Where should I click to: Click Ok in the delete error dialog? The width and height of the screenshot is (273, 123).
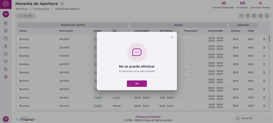(136, 84)
